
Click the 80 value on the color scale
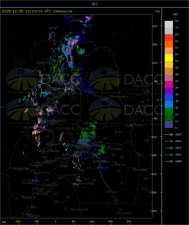[177, 21]
